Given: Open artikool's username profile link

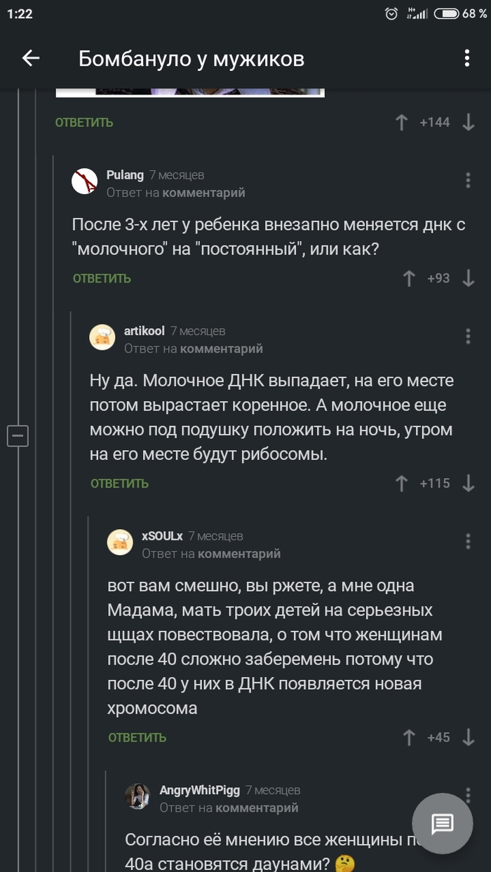Looking at the screenshot, I should coord(144,331).
